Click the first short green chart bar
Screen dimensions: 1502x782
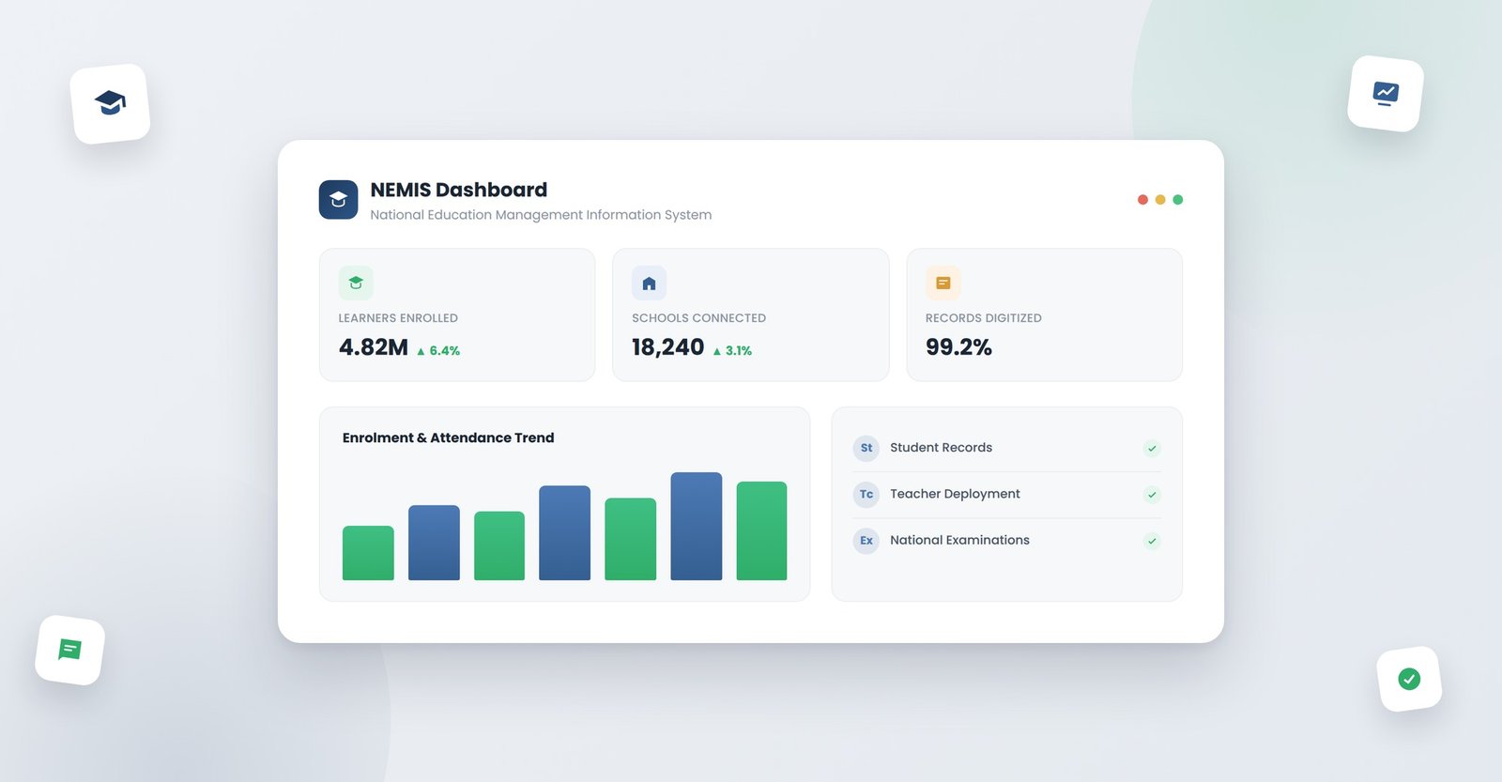click(368, 553)
